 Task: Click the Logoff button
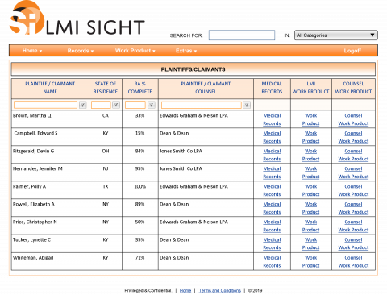352,51
